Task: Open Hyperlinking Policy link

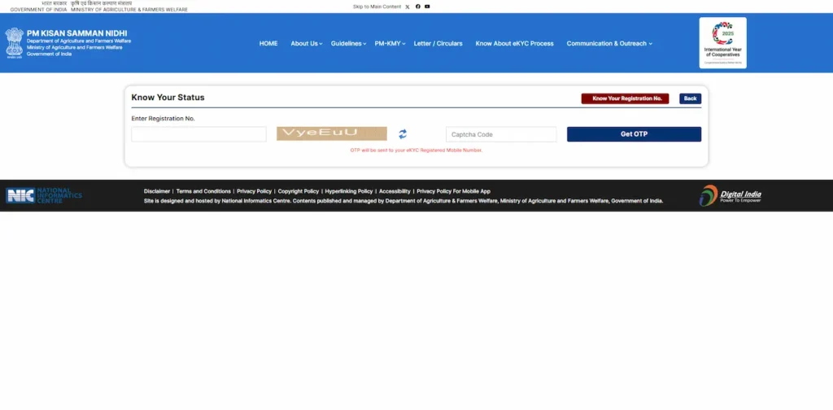Action: pyautogui.click(x=348, y=191)
